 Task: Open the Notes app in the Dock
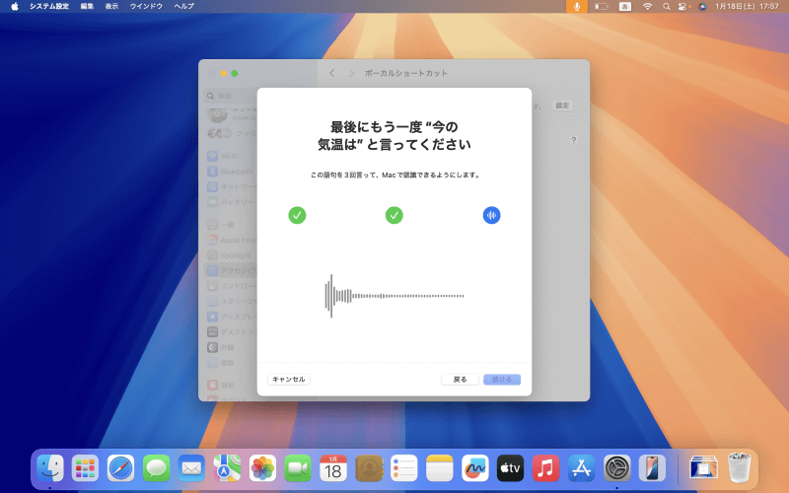click(x=440, y=467)
